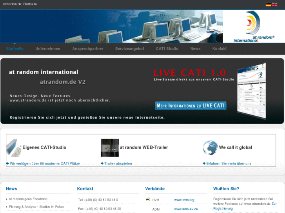Click the Eigenes CATI-Studio heading

pyautogui.click(x=44, y=147)
